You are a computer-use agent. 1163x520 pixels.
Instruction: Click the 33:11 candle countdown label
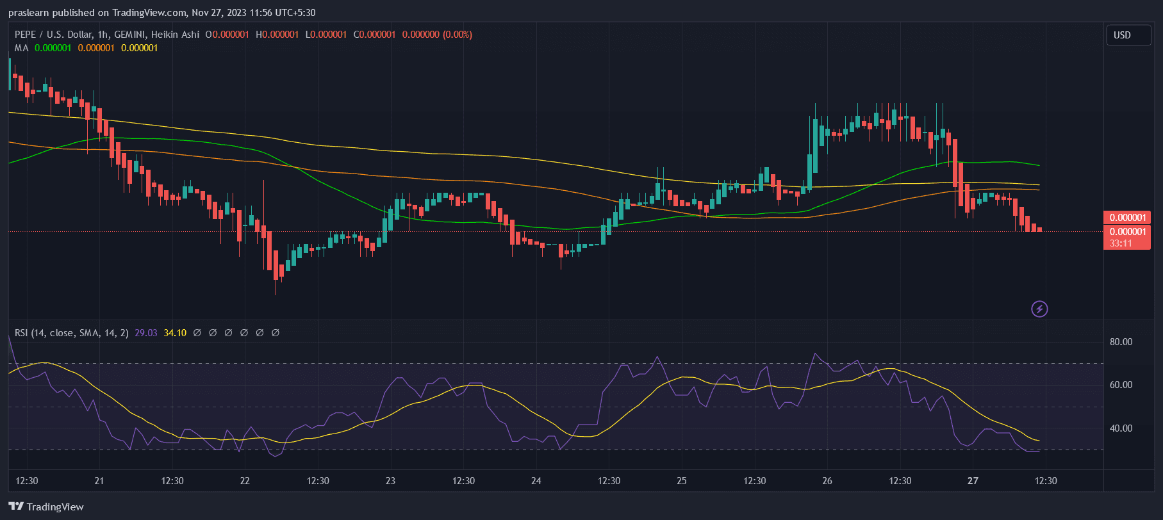coord(1120,243)
